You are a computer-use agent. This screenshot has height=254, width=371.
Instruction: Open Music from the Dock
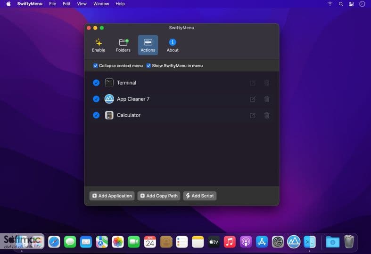coord(230,242)
